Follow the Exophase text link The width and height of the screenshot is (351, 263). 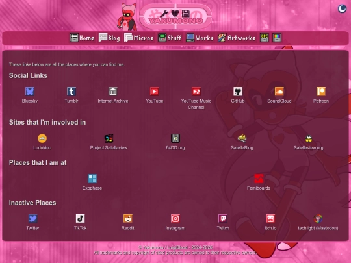[92, 188]
